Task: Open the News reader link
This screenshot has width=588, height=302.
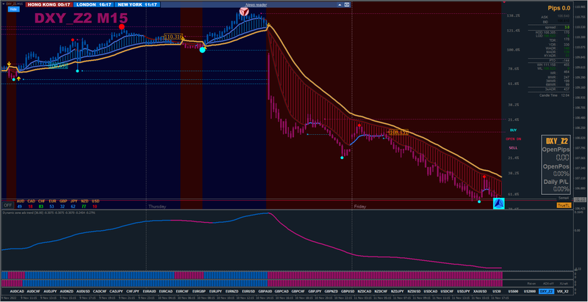Action: pyautogui.click(x=256, y=5)
